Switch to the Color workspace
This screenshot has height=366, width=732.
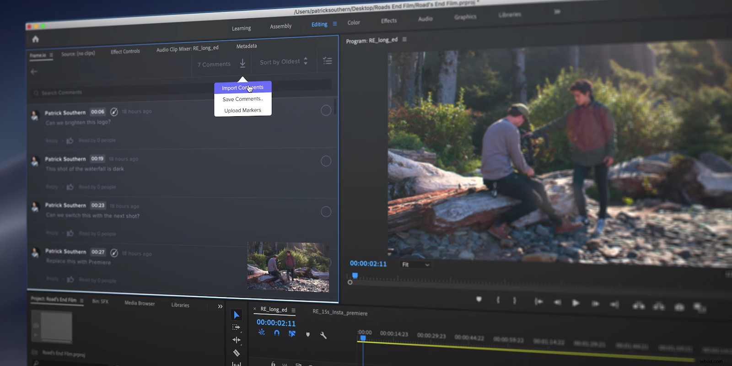354,22
